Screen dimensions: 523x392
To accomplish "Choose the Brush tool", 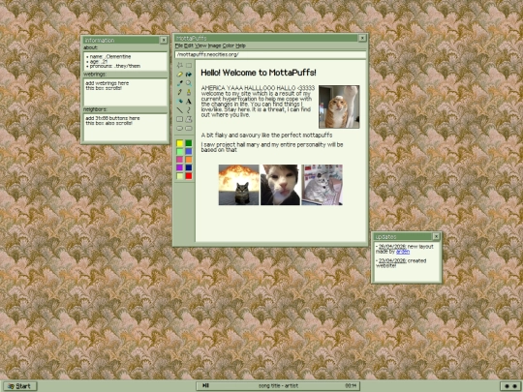I will click(x=189, y=92).
